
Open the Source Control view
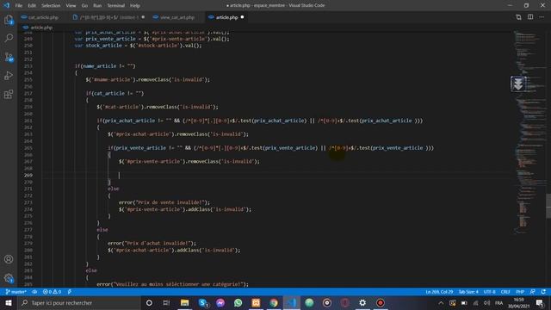[9, 57]
